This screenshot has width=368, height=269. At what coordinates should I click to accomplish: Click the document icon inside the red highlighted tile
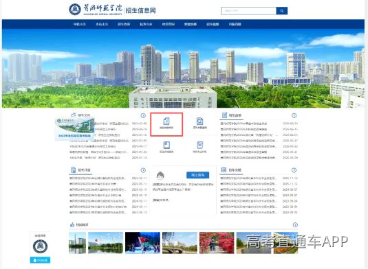click(x=166, y=121)
